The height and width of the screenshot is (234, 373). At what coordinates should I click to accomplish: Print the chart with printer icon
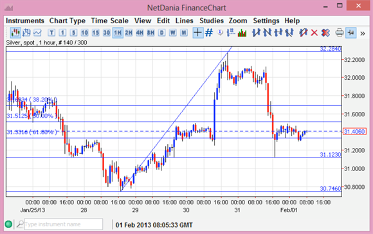(340, 33)
